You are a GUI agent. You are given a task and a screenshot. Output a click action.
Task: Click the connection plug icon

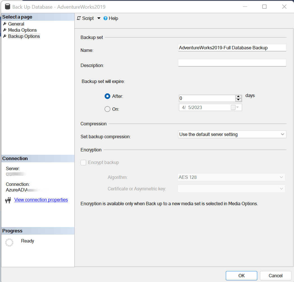(x=8, y=200)
